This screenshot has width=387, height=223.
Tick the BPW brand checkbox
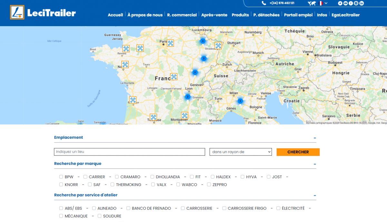61,177
